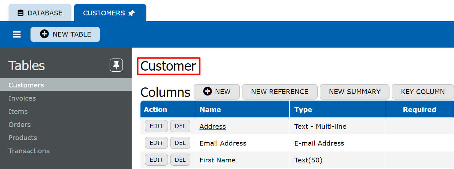Click the KEY COLUMN button
Screen dimensions: 454x169
423,92
